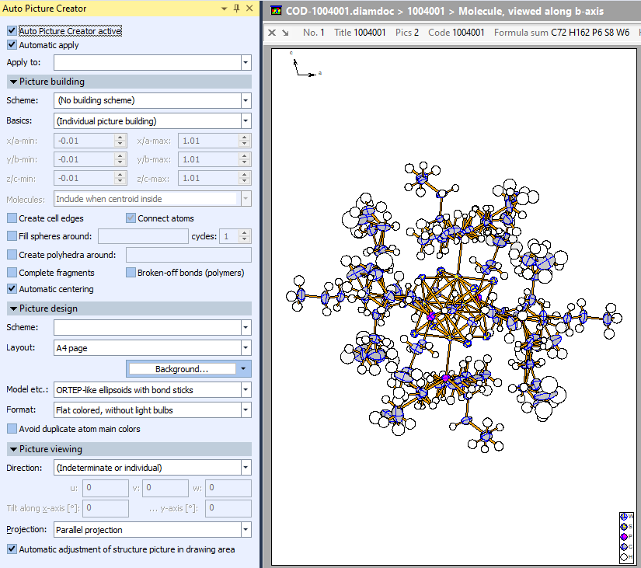Click the magenta phosphorus color swatch
Viewport: 641px width, 568px height.
click(624, 536)
